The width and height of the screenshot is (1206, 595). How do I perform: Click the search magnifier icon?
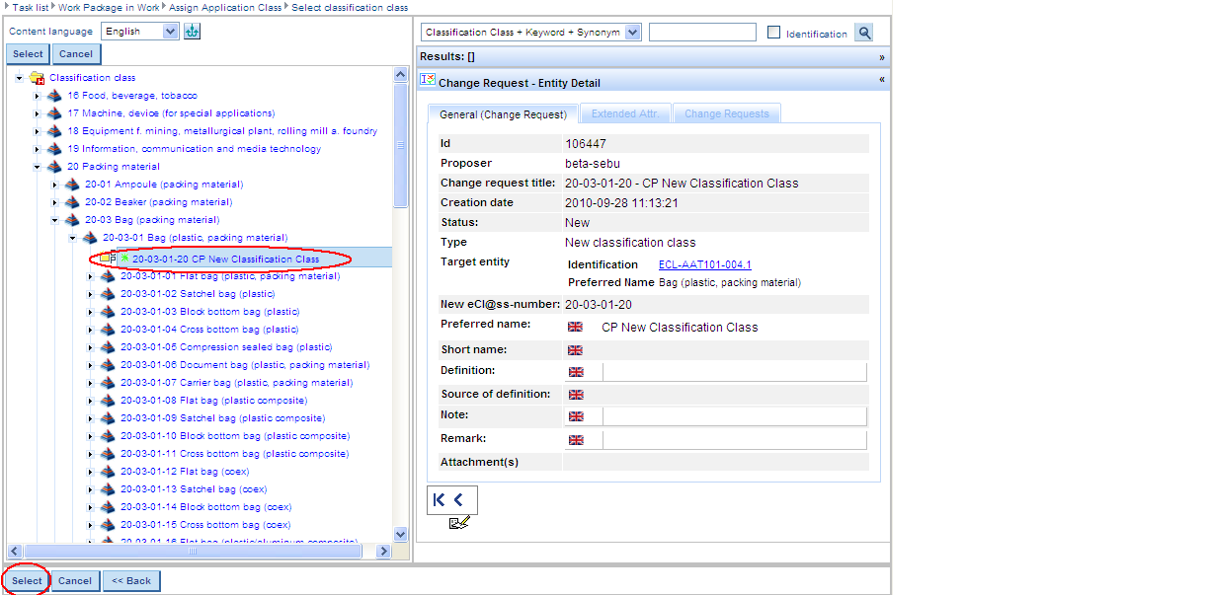pos(864,33)
